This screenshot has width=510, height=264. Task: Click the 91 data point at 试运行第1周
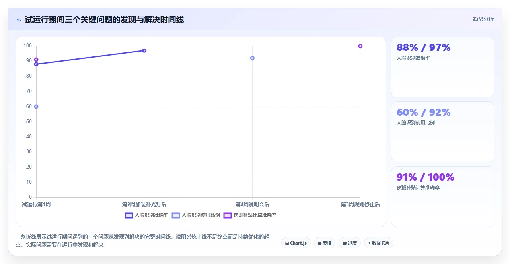pos(36,60)
